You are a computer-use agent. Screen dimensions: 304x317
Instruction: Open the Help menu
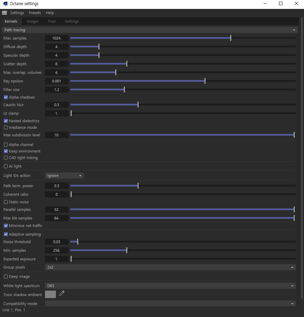click(50, 13)
